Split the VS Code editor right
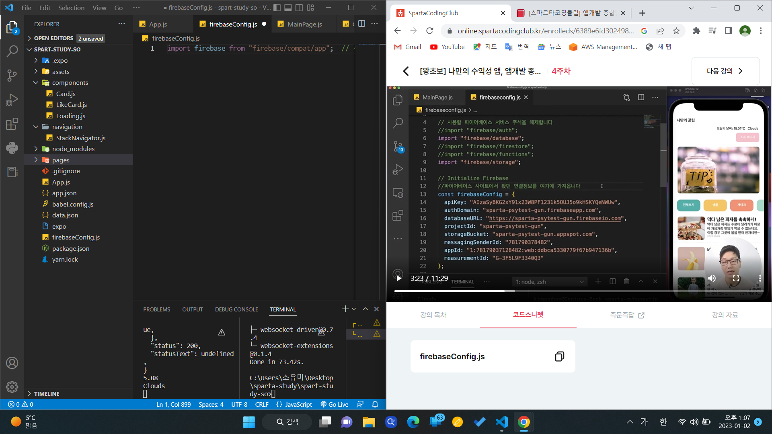This screenshot has width=772, height=434. click(361, 24)
